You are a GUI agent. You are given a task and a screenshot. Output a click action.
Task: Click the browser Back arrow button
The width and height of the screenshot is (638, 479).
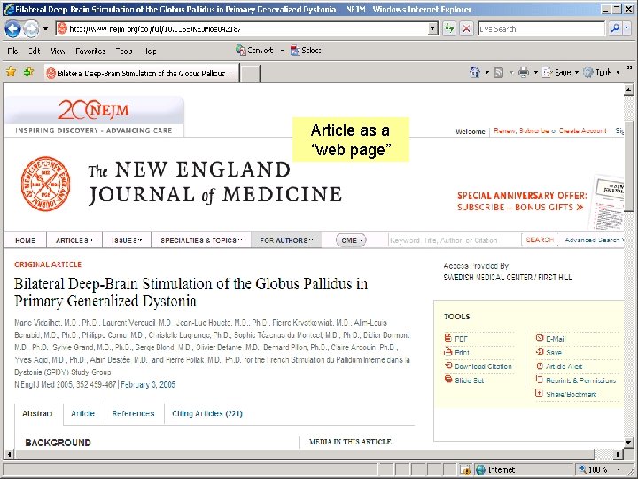(x=12, y=29)
